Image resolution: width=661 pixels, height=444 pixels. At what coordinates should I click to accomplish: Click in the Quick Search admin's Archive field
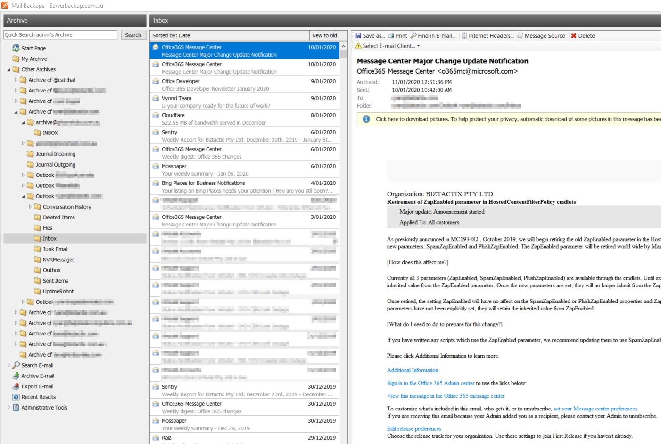coord(60,35)
